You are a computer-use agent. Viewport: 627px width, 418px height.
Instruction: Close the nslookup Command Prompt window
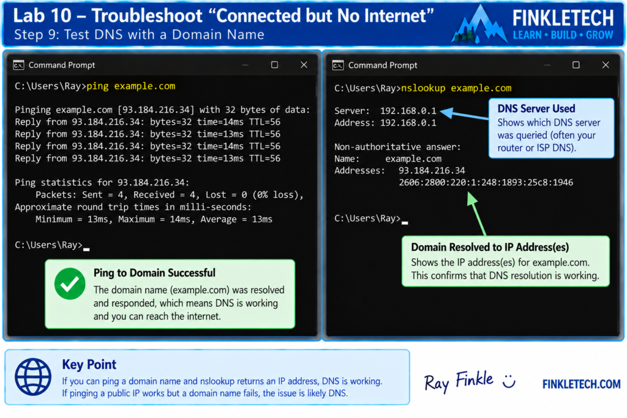pyautogui.click(x=606, y=65)
